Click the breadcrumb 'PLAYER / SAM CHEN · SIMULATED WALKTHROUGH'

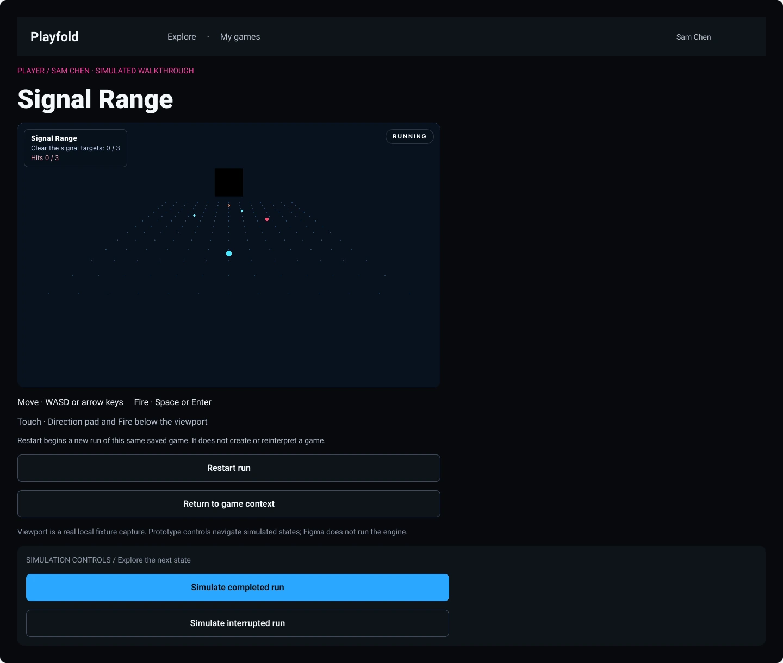click(x=105, y=71)
